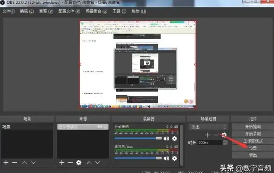The width and height of the screenshot is (274, 173).
Task: Open the 帮助(H) menu
Action: coord(139,11)
